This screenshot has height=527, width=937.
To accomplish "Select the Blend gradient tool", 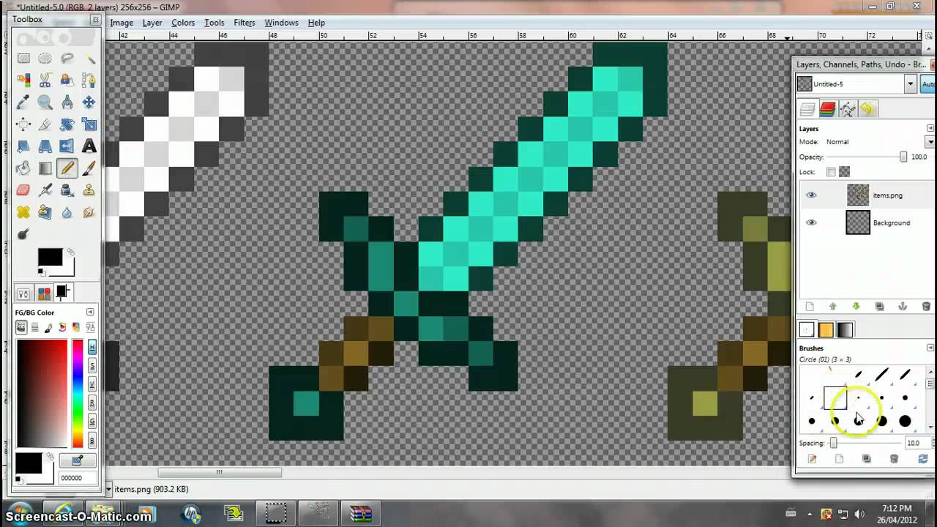I will [x=45, y=168].
